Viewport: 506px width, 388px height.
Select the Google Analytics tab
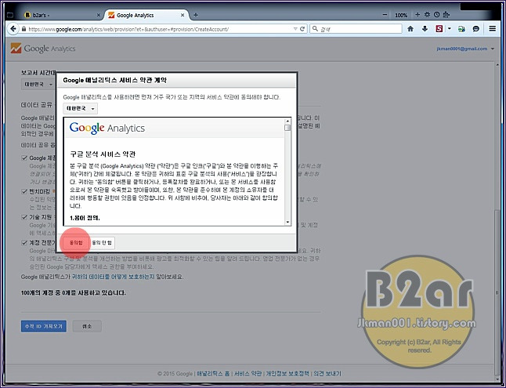tap(147, 15)
